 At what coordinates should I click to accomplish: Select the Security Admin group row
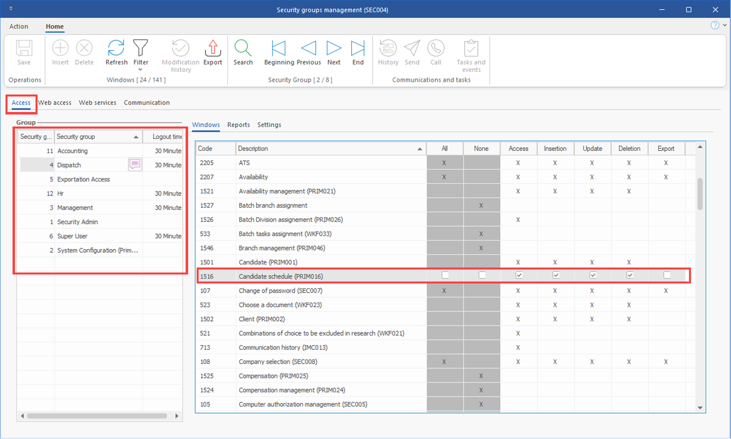[78, 222]
